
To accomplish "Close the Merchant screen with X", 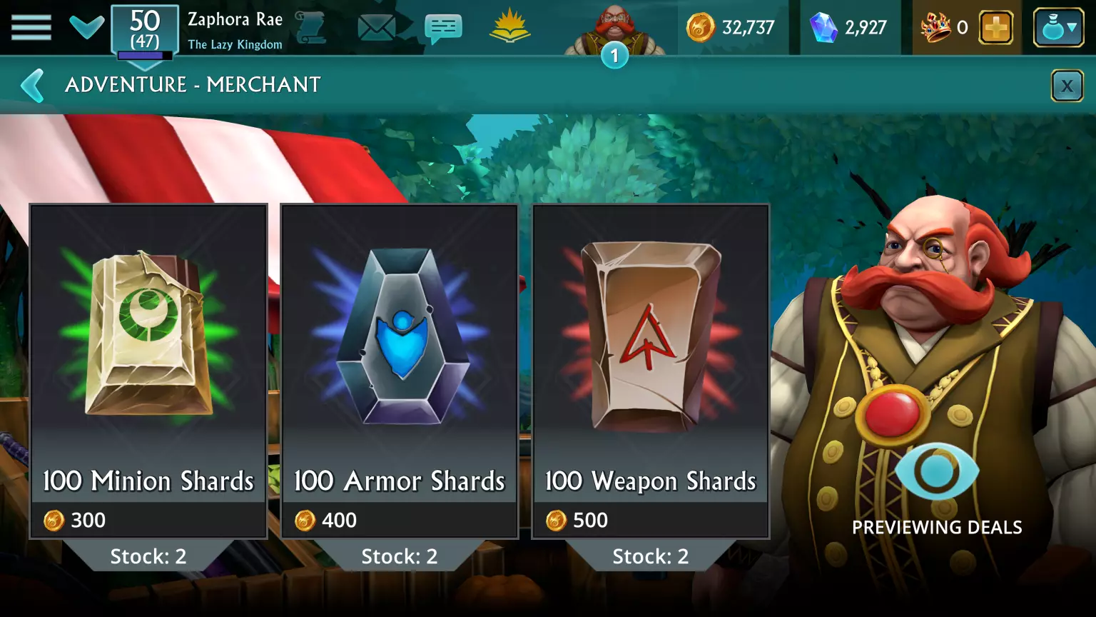I will click(1067, 86).
